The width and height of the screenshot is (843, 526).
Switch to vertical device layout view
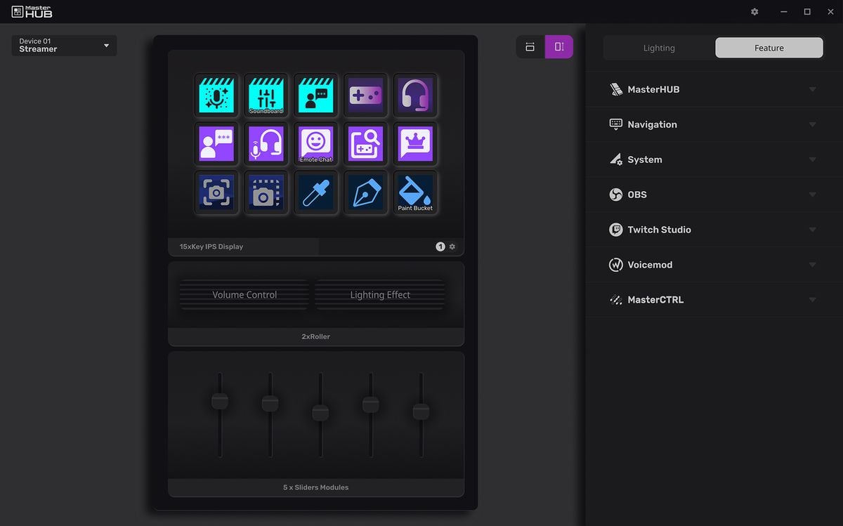tap(559, 47)
